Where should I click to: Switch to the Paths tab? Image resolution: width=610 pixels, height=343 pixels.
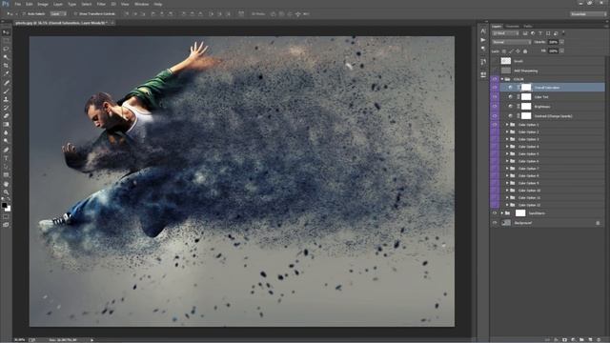(527, 27)
